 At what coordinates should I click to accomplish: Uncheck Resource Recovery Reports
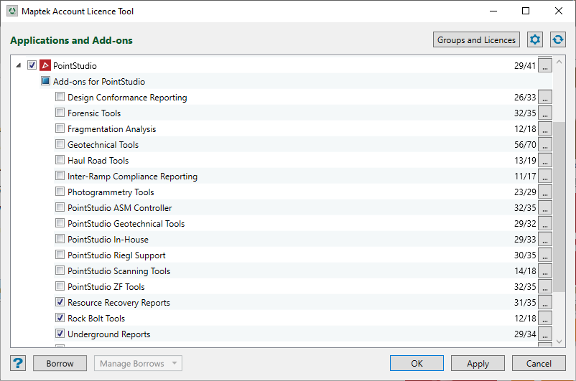pos(60,303)
